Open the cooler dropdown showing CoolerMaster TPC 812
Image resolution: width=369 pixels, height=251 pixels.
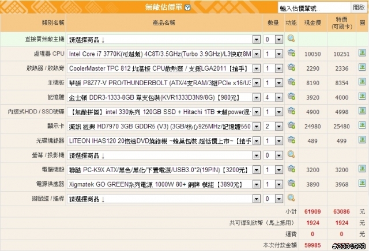164,69
